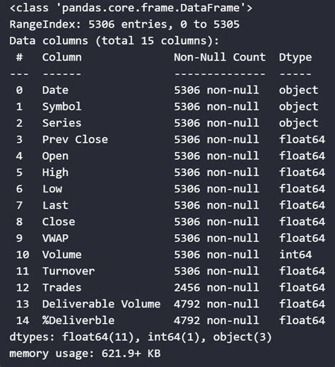Viewport: 335px width, 367px height.
Task: Click the 'Close' column name in row 8
Action: point(59,222)
